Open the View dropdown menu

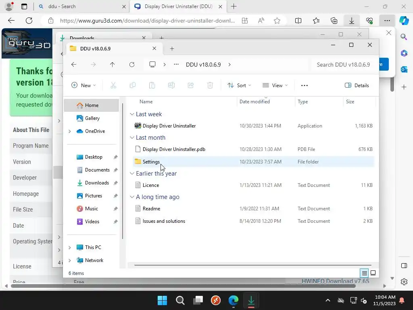pos(275,86)
